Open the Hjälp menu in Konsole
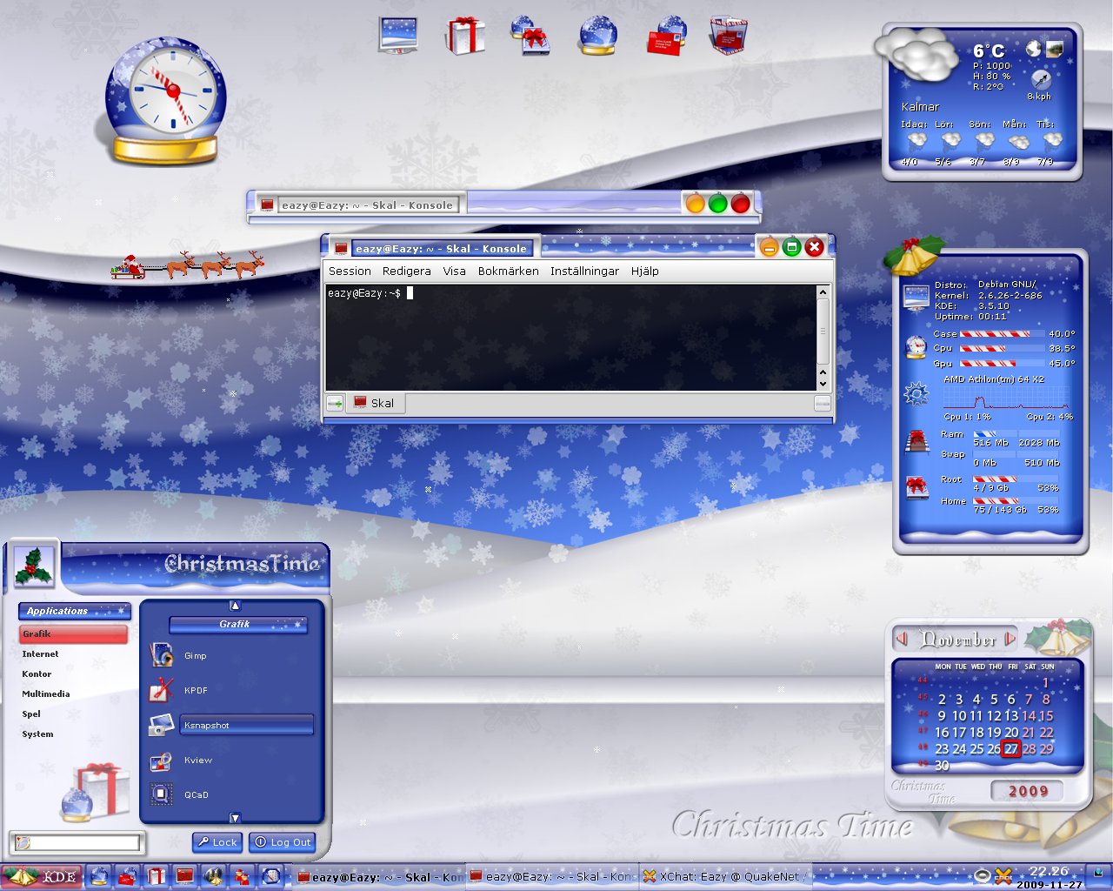The height and width of the screenshot is (891, 1113). pyautogui.click(x=645, y=271)
